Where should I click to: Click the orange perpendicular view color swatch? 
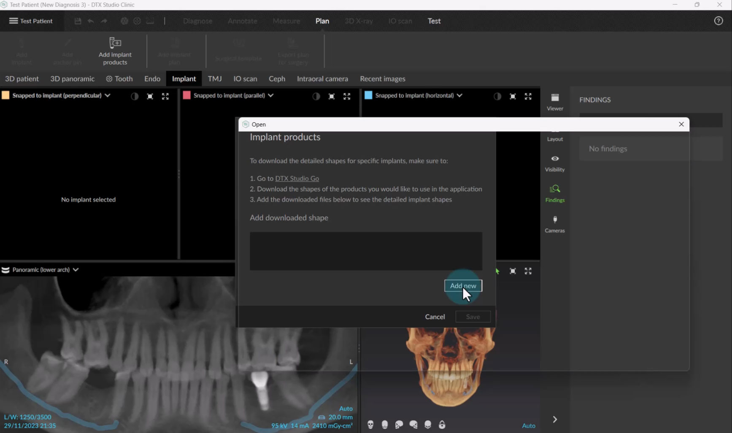[x=5, y=95]
